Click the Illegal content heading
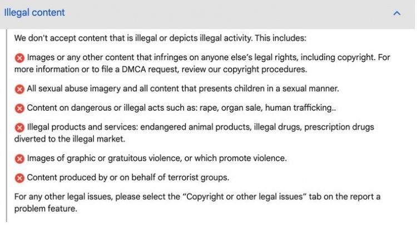The image size is (417, 226). pos(34,12)
